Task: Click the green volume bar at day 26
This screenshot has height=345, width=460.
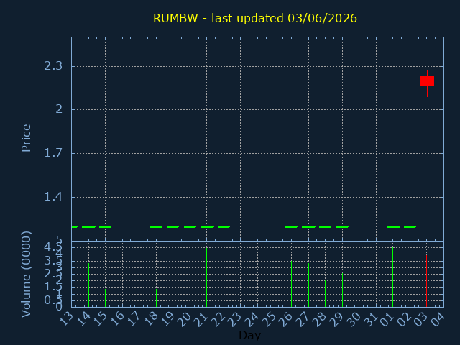Action: coord(291,284)
